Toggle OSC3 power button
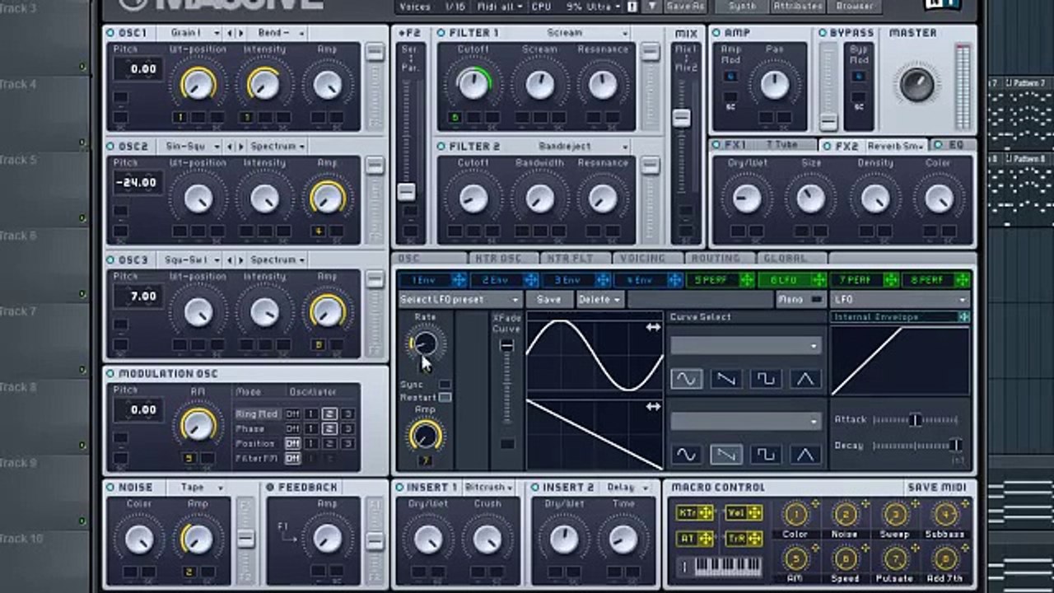 coord(110,260)
